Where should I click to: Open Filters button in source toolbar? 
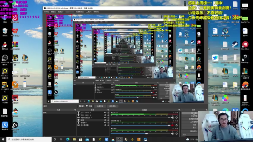(x=89, y=106)
